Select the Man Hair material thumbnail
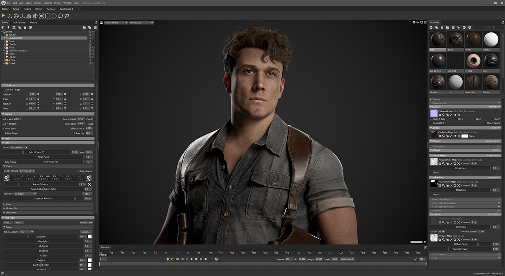Image resolution: width=505 pixels, height=276 pixels. tap(473, 82)
